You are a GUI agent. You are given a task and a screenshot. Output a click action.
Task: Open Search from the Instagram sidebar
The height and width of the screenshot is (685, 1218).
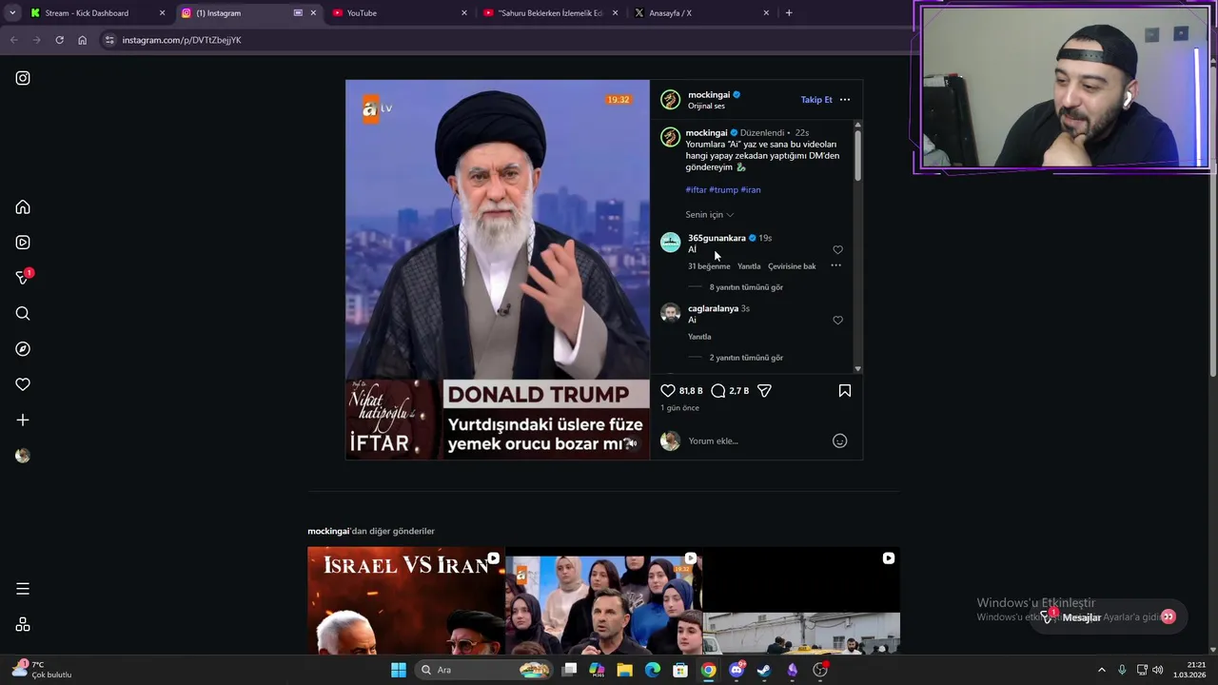[x=23, y=314]
